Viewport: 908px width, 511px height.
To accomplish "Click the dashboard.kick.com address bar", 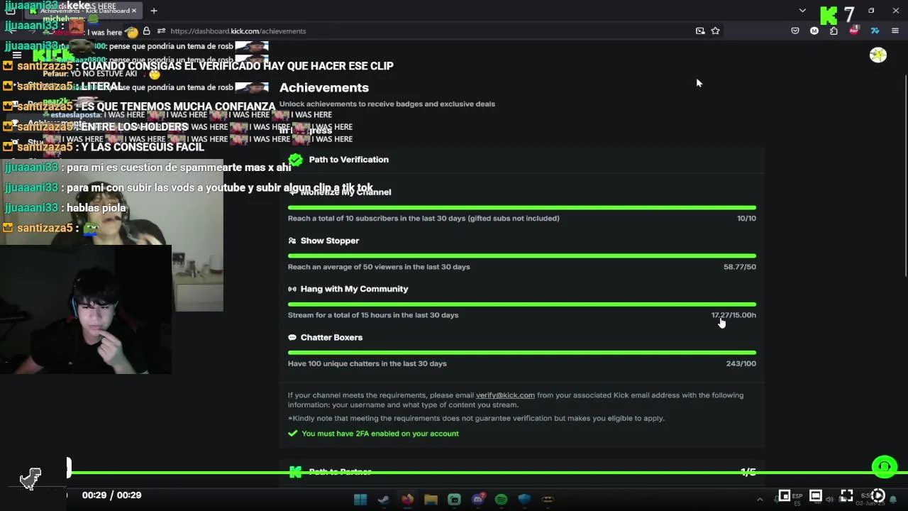I will (x=426, y=31).
